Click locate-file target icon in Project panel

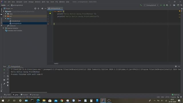[x=35, y=9]
